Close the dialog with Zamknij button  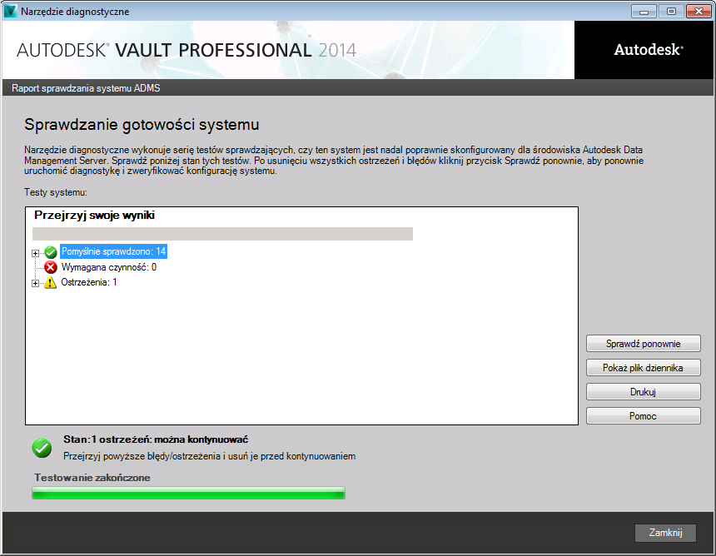665,533
